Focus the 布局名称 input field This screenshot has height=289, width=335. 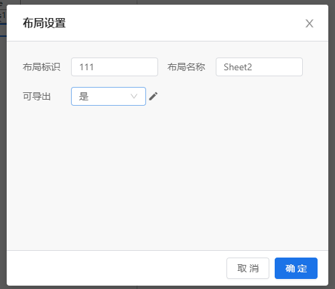[x=259, y=67]
